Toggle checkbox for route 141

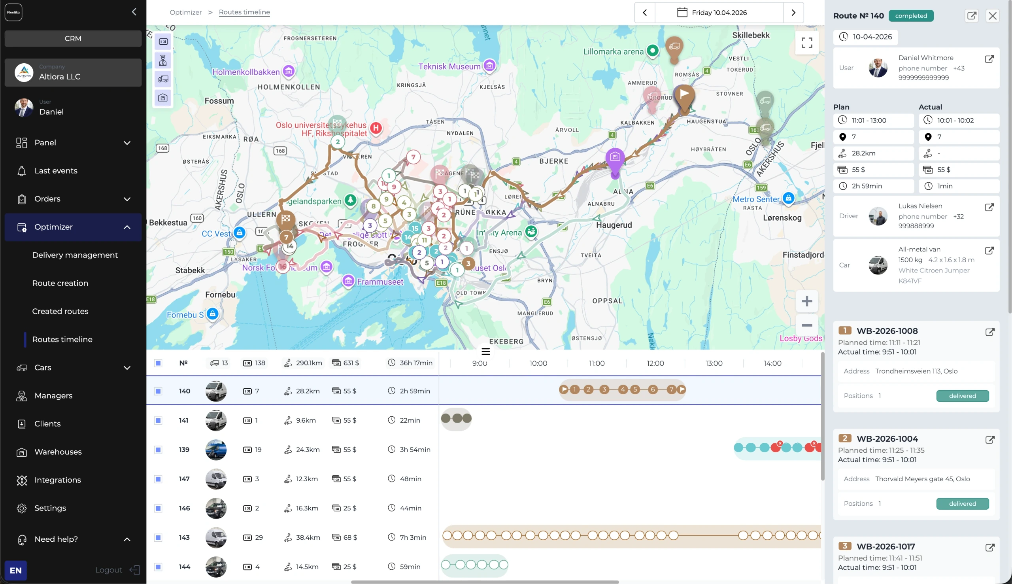pyautogui.click(x=159, y=420)
